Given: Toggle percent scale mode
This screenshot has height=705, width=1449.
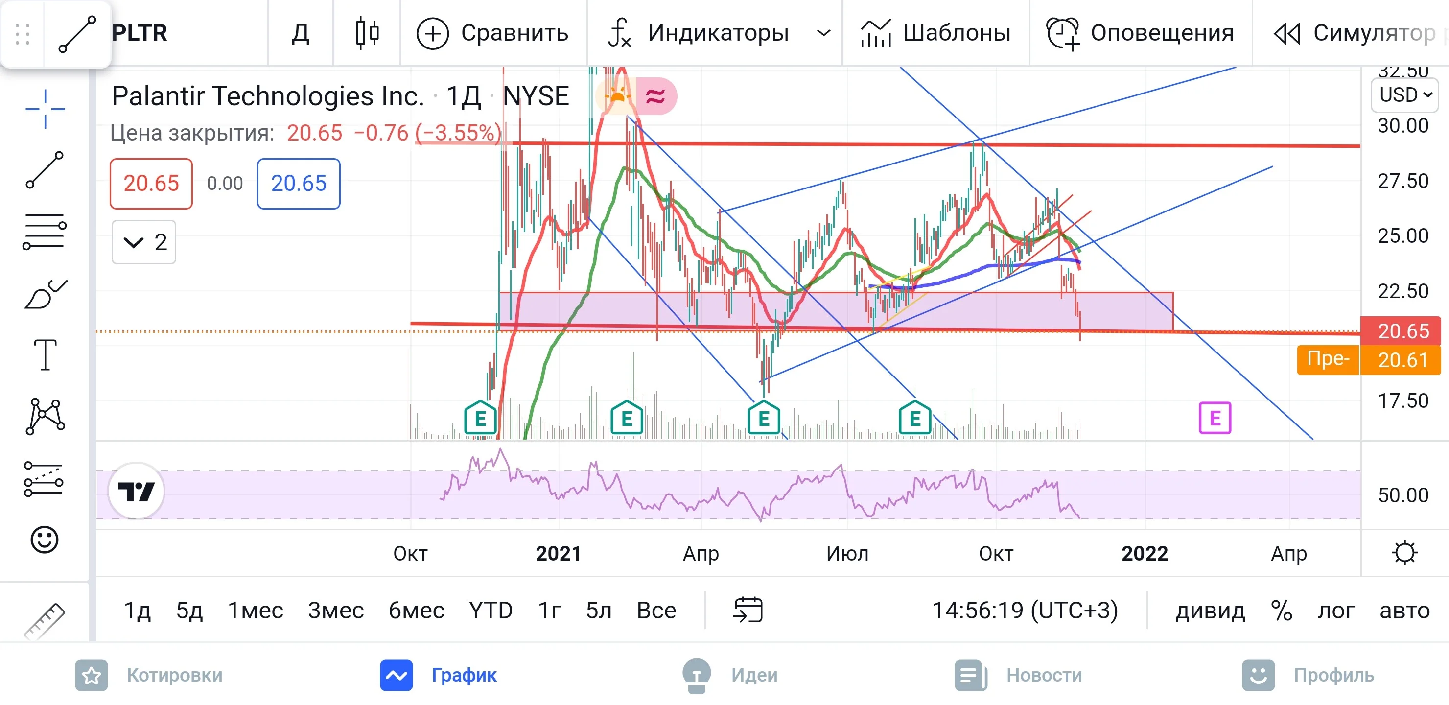Looking at the screenshot, I should point(1282,610).
